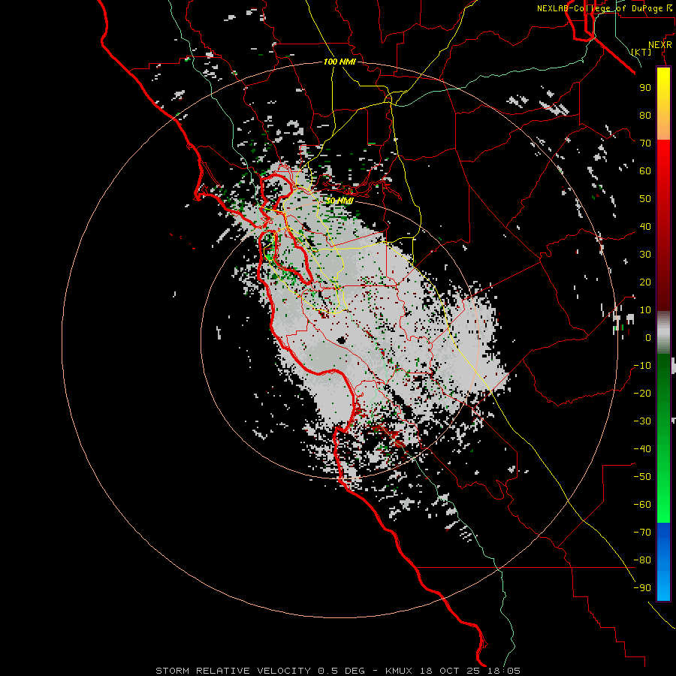Click the -30 scale value
The height and width of the screenshot is (676, 676).
pos(642,421)
